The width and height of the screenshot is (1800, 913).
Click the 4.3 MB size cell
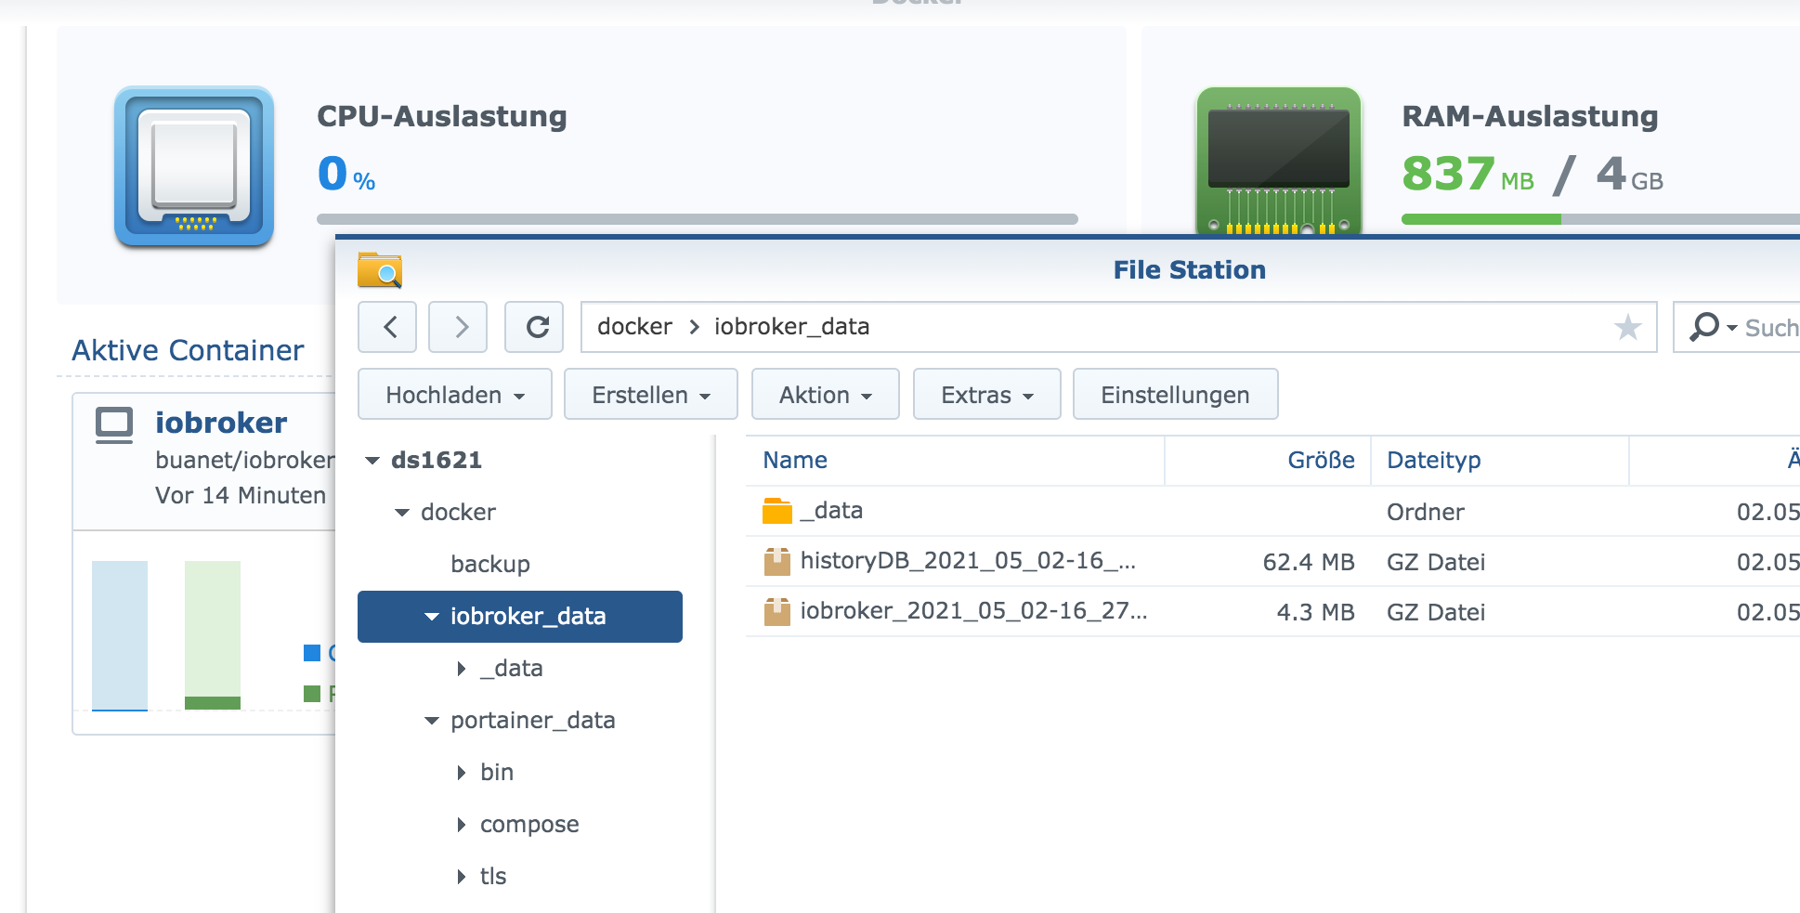(1315, 613)
